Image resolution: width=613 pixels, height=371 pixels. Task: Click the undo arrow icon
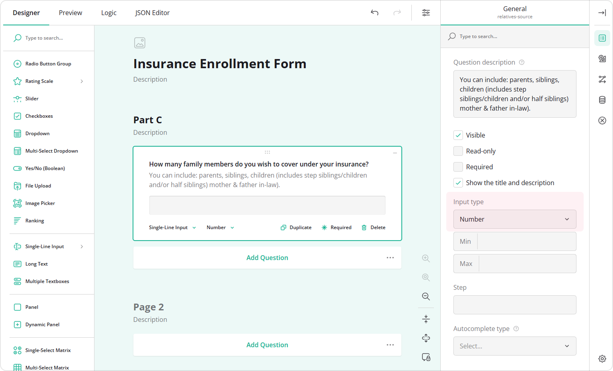tap(374, 13)
